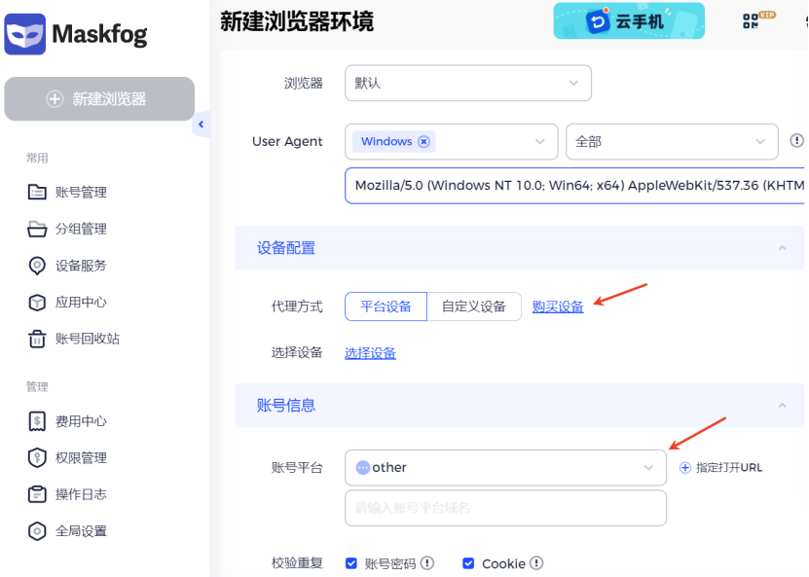
Task: Click the 应用中心 cube icon
Action: 37,303
